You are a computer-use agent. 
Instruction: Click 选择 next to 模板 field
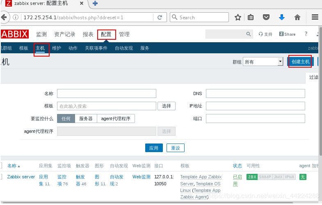click(x=167, y=106)
